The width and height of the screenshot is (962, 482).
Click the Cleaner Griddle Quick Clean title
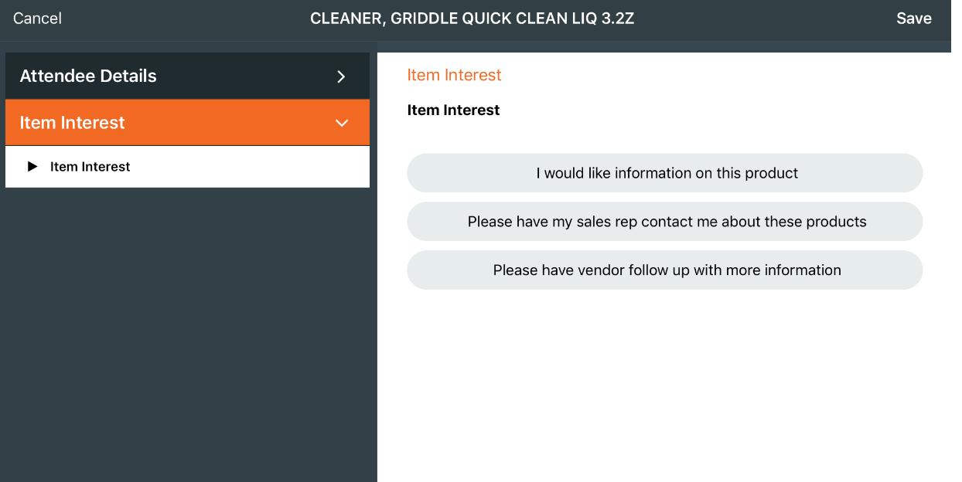tap(472, 19)
